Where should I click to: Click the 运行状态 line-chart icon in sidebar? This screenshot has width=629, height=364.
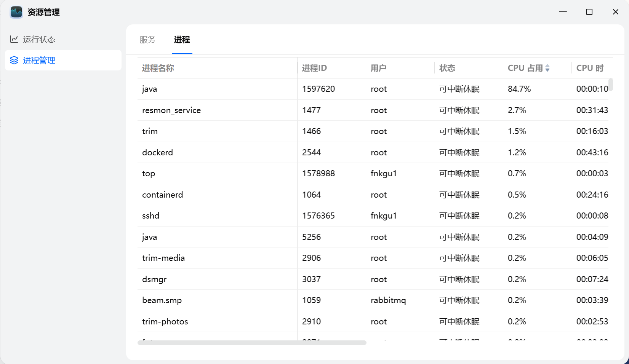tap(14, 39)
